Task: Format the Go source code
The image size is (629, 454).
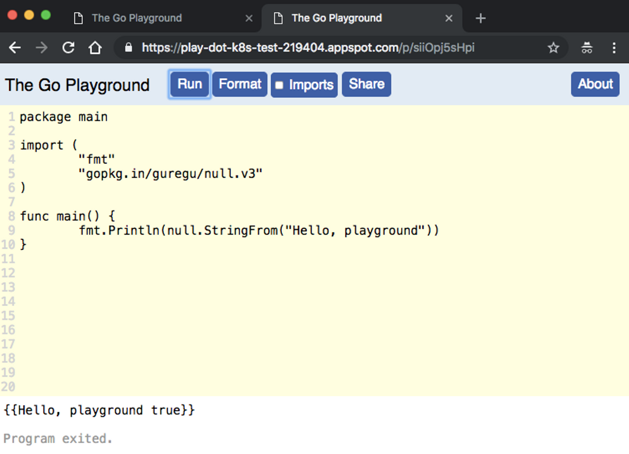Action: pyautogui.click(x=240, y=84)
